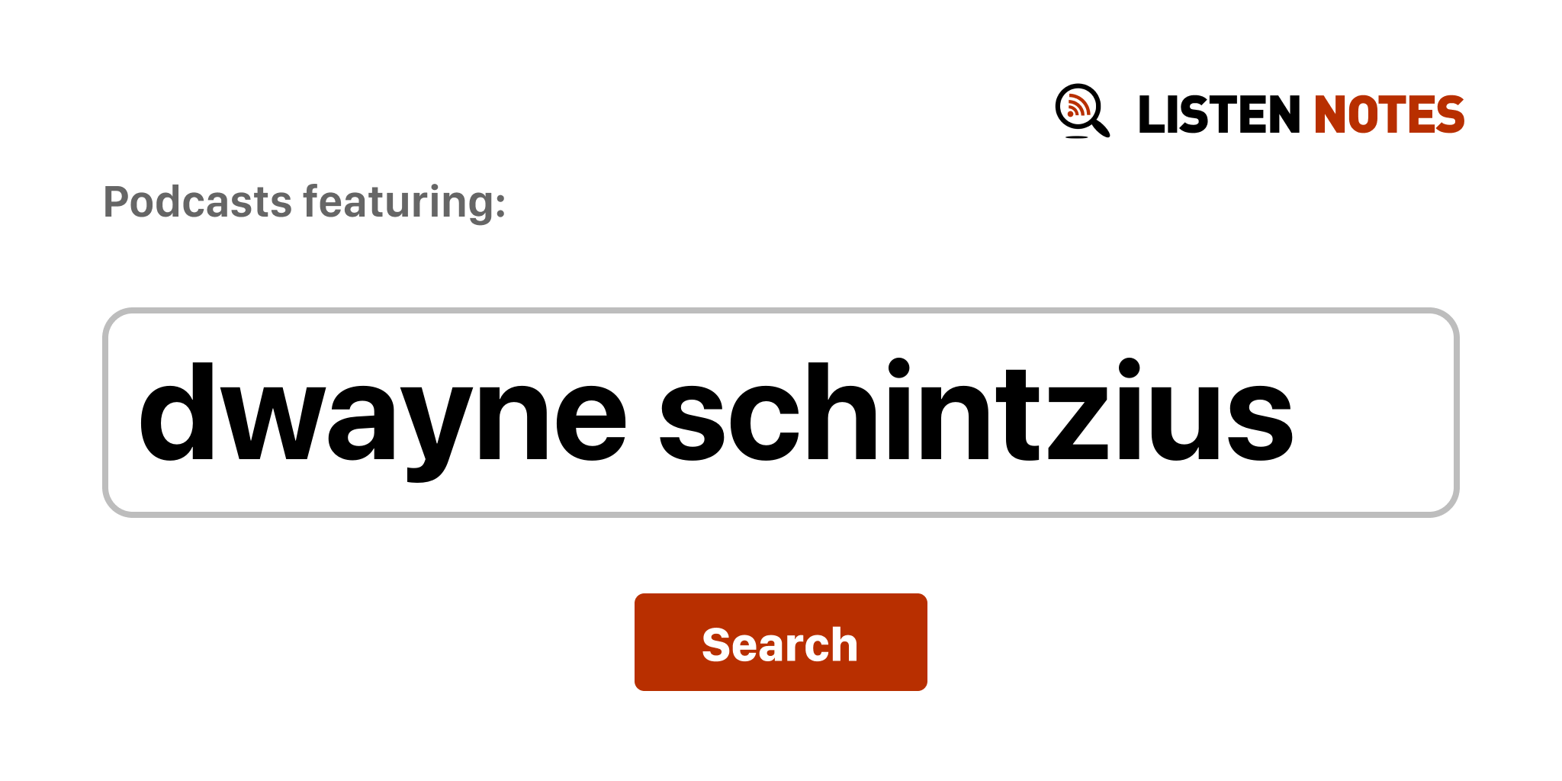Click the black LISTEN wordmark
1562x781 pixels.
(1218, 115)
